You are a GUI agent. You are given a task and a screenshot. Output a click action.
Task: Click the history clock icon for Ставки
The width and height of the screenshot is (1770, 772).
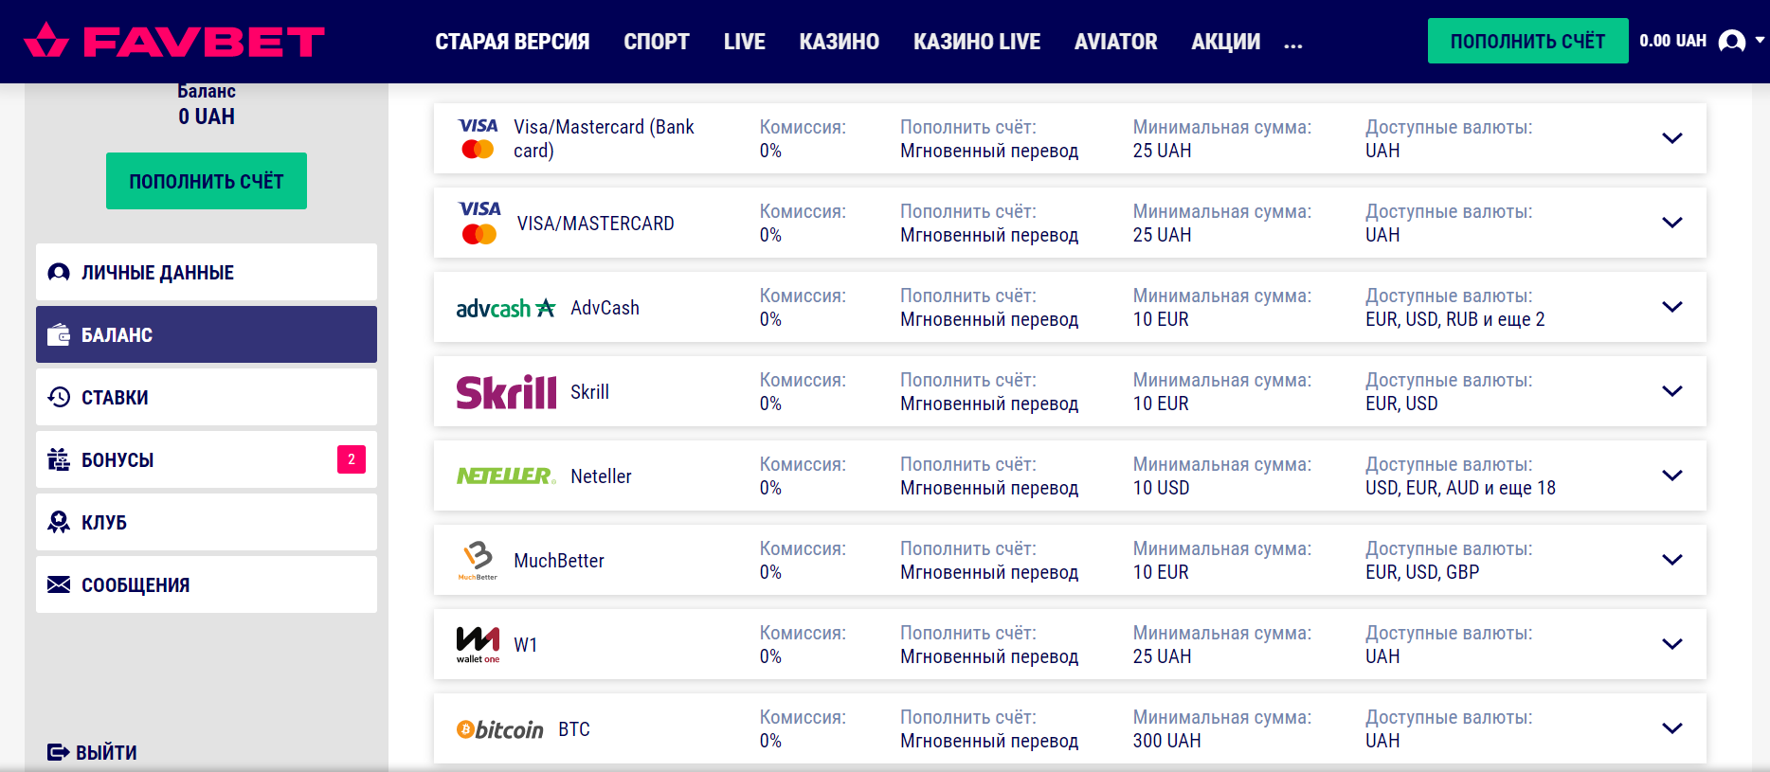coord(59,397)
